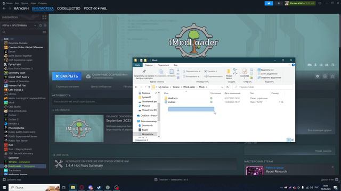341x191 pixels.
Task: Open the Поделиться ribbon tab in Explorer
Action: pyautogui.click(x=163, y=65)
